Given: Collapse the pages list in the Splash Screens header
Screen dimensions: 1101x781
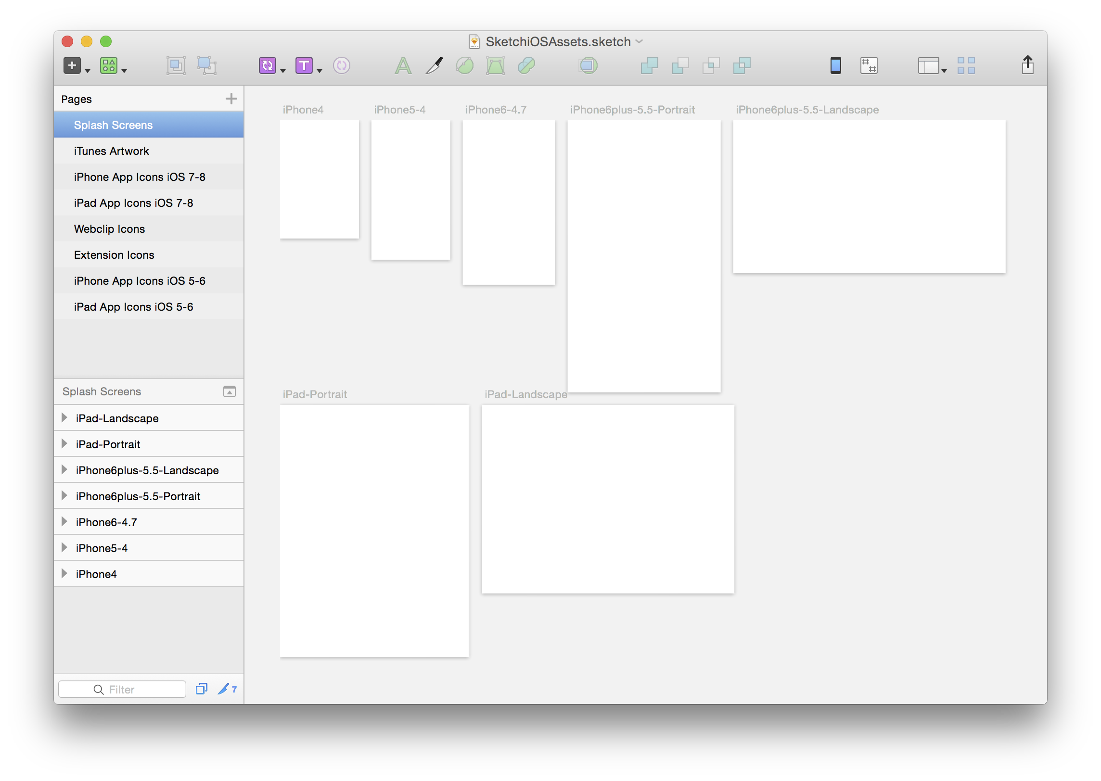Looking at the screenshot, I should click(x=230, y=391).
